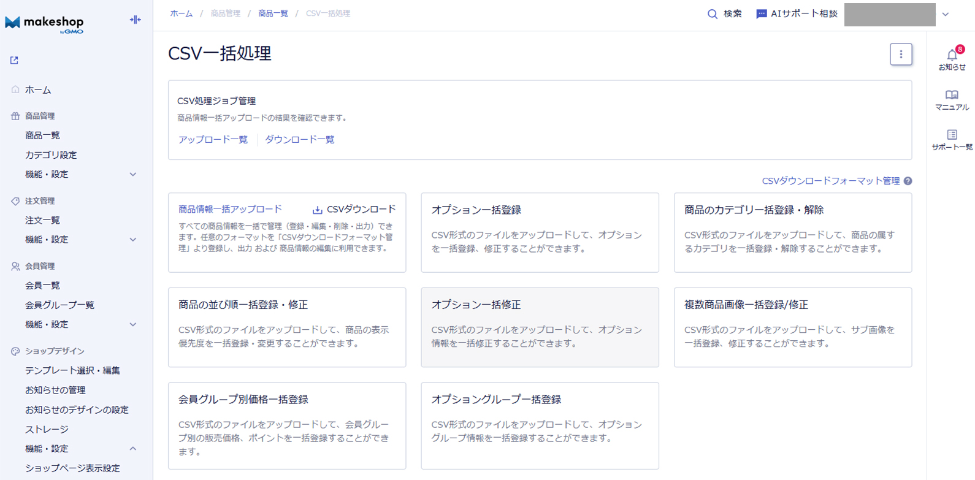975x480 pixels.
Task: Open ショップページ表示設定 in sidebar
Action: 72,468
